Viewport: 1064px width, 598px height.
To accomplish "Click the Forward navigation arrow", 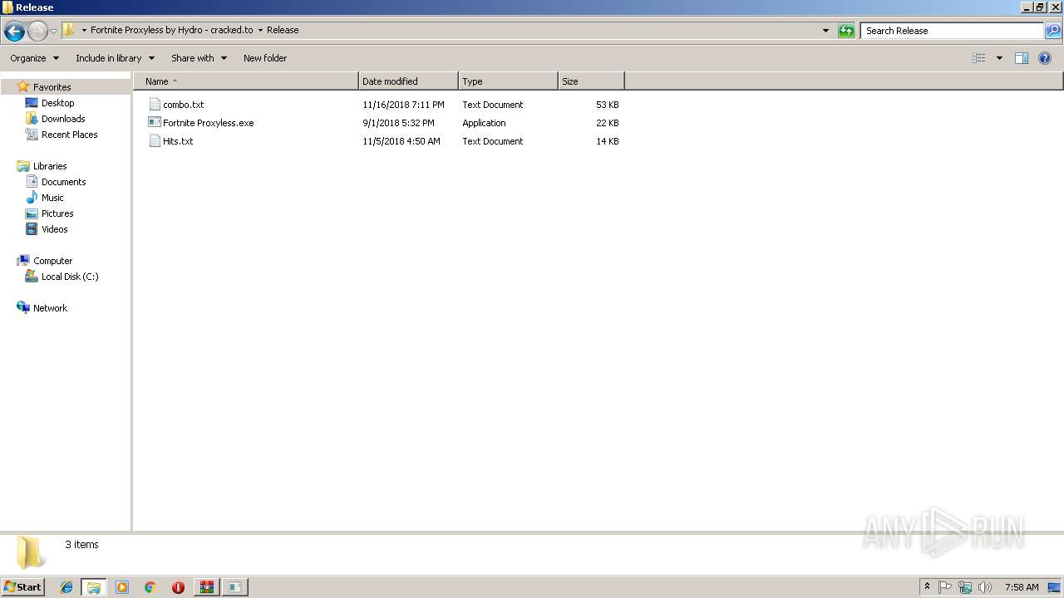I will (37, 31).
